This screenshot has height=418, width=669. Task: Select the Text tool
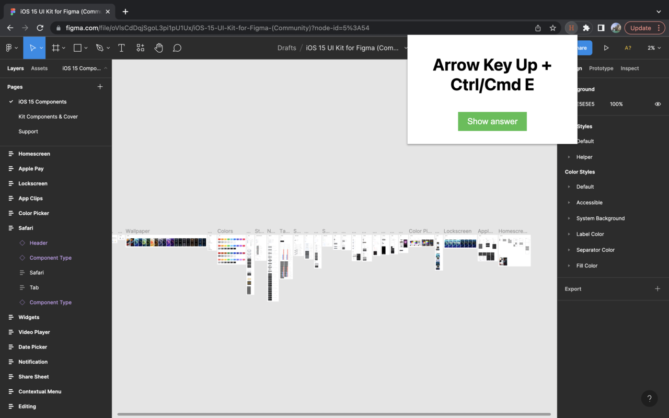121,48
